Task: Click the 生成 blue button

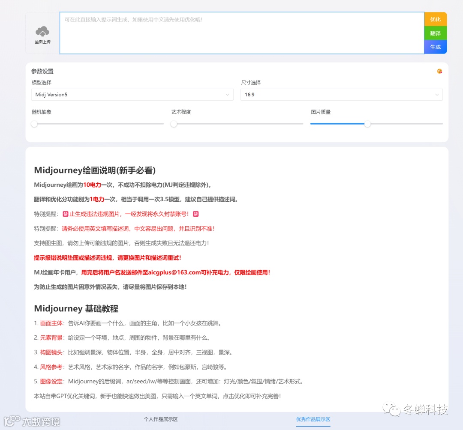Action: tap(435, 47)
